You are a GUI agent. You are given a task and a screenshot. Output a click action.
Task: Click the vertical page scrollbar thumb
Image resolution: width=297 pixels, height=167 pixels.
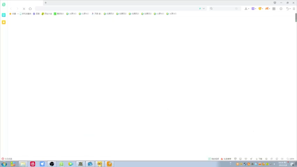click(296, 17)
